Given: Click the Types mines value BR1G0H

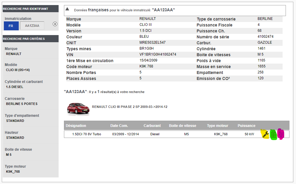Looking at the screenshot, I should pyautogui.click(x=147, y=48).
